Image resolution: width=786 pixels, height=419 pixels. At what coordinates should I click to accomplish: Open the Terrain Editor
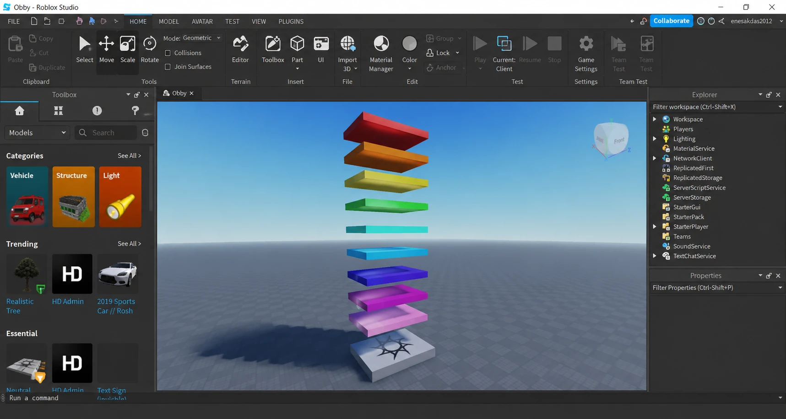(x=240, y=49)
